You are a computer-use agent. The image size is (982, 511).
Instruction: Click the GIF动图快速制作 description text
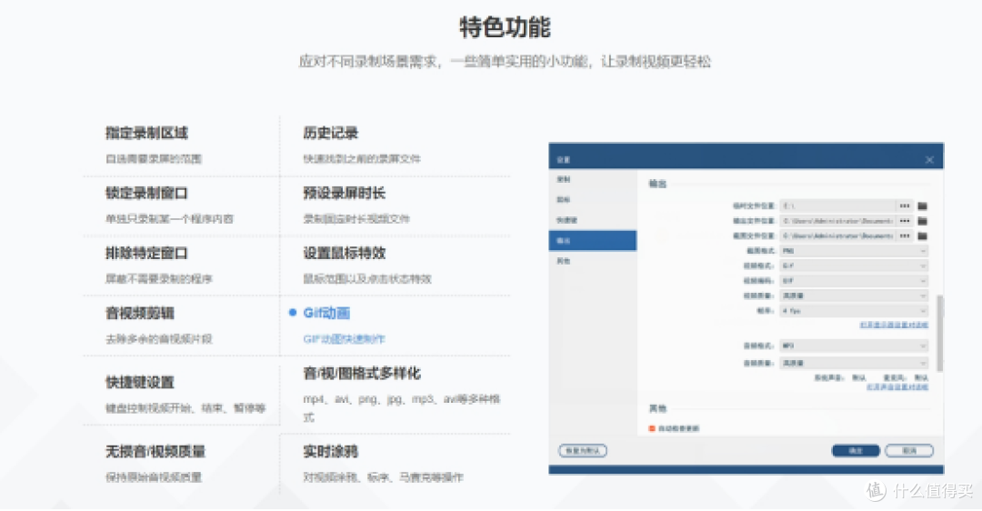tap(344, 339)
